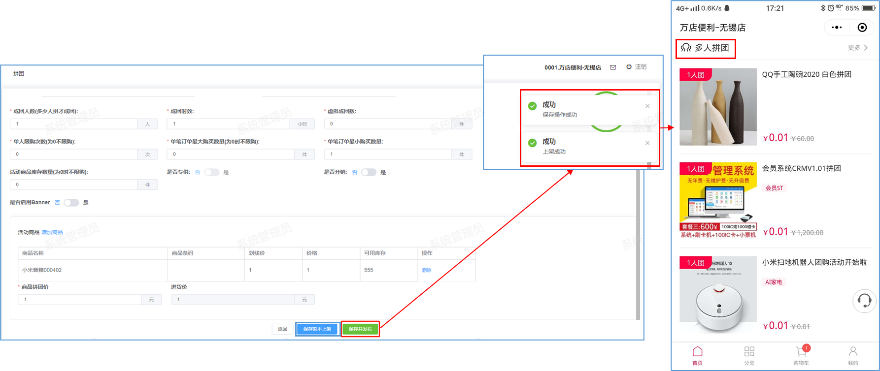
Task: Focus the 成团时效 hours field
Action: coord(228,124)
